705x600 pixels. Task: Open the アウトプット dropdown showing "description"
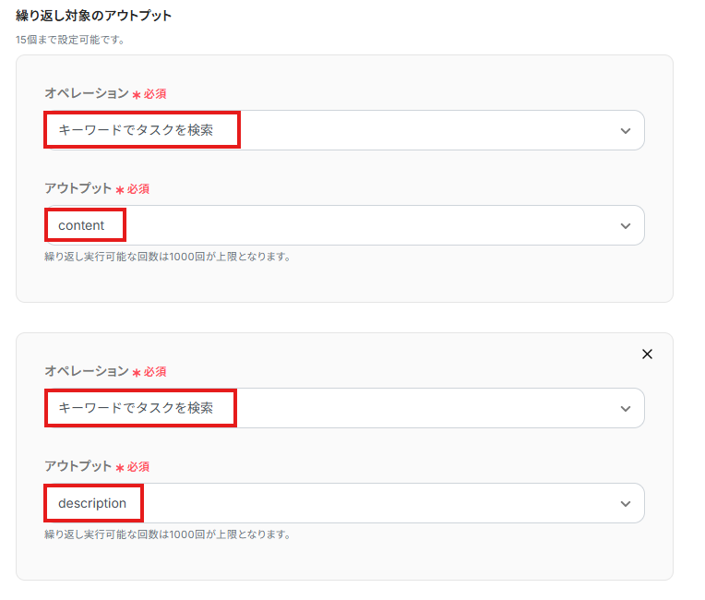tap(343, 504)
